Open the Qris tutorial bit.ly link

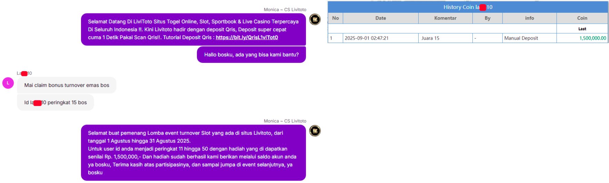[x=247, y=37]
